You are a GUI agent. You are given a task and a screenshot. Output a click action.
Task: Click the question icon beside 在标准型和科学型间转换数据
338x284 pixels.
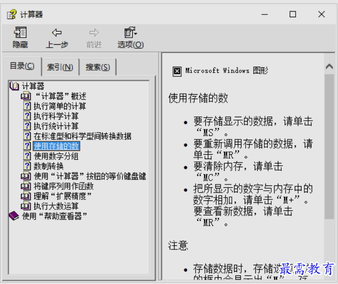(x=27, y=136)
